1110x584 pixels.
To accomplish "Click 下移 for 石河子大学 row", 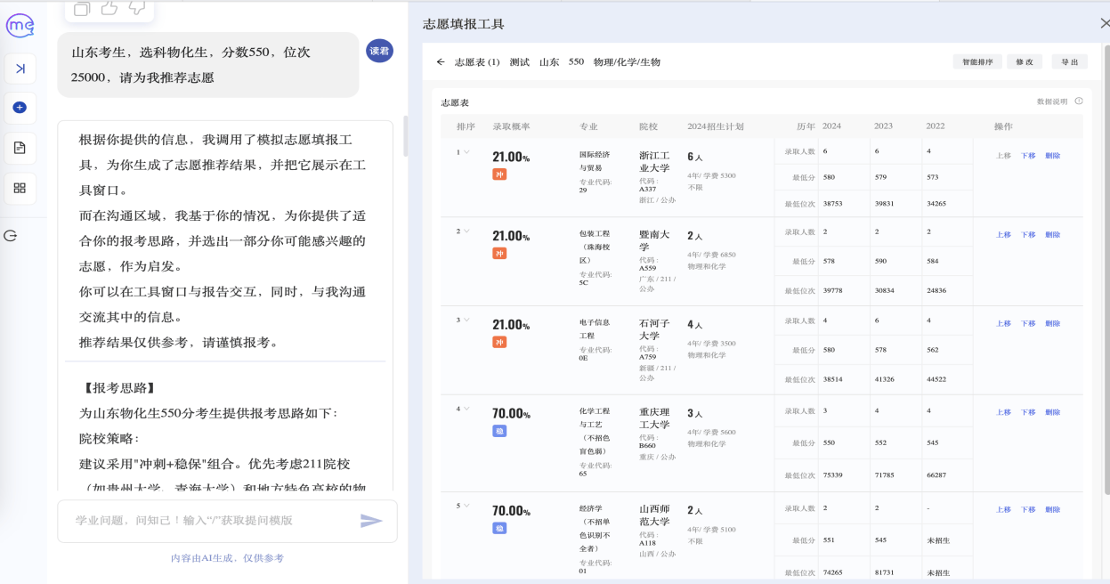I will pyautogui.click(x=1028, y=324).
